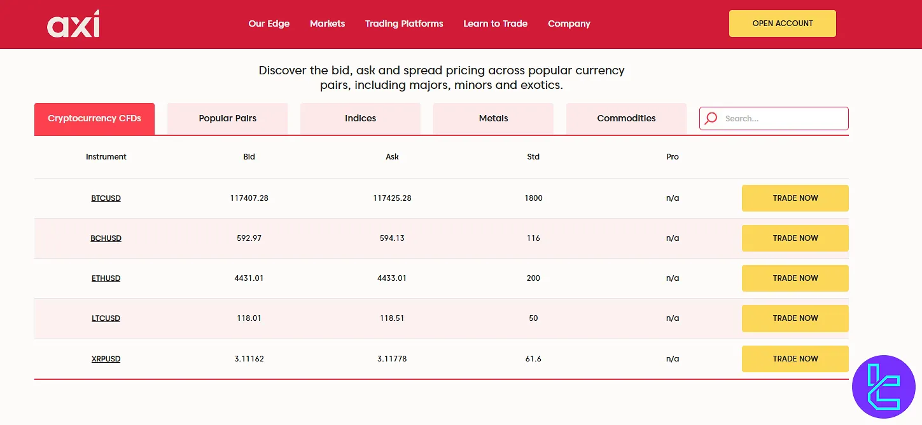Open the XRPUSD instrument link
922x425 pixels.
tap(106, 359)
